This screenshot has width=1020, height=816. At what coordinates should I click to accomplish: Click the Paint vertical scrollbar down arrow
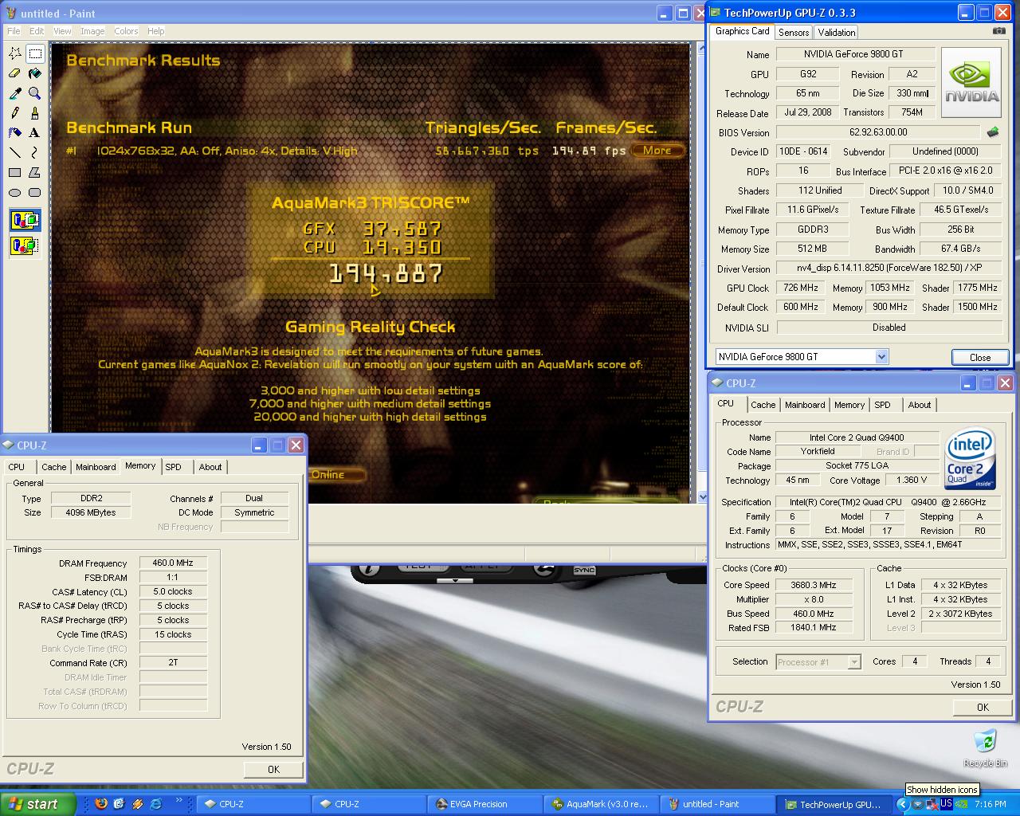(703, 496)
